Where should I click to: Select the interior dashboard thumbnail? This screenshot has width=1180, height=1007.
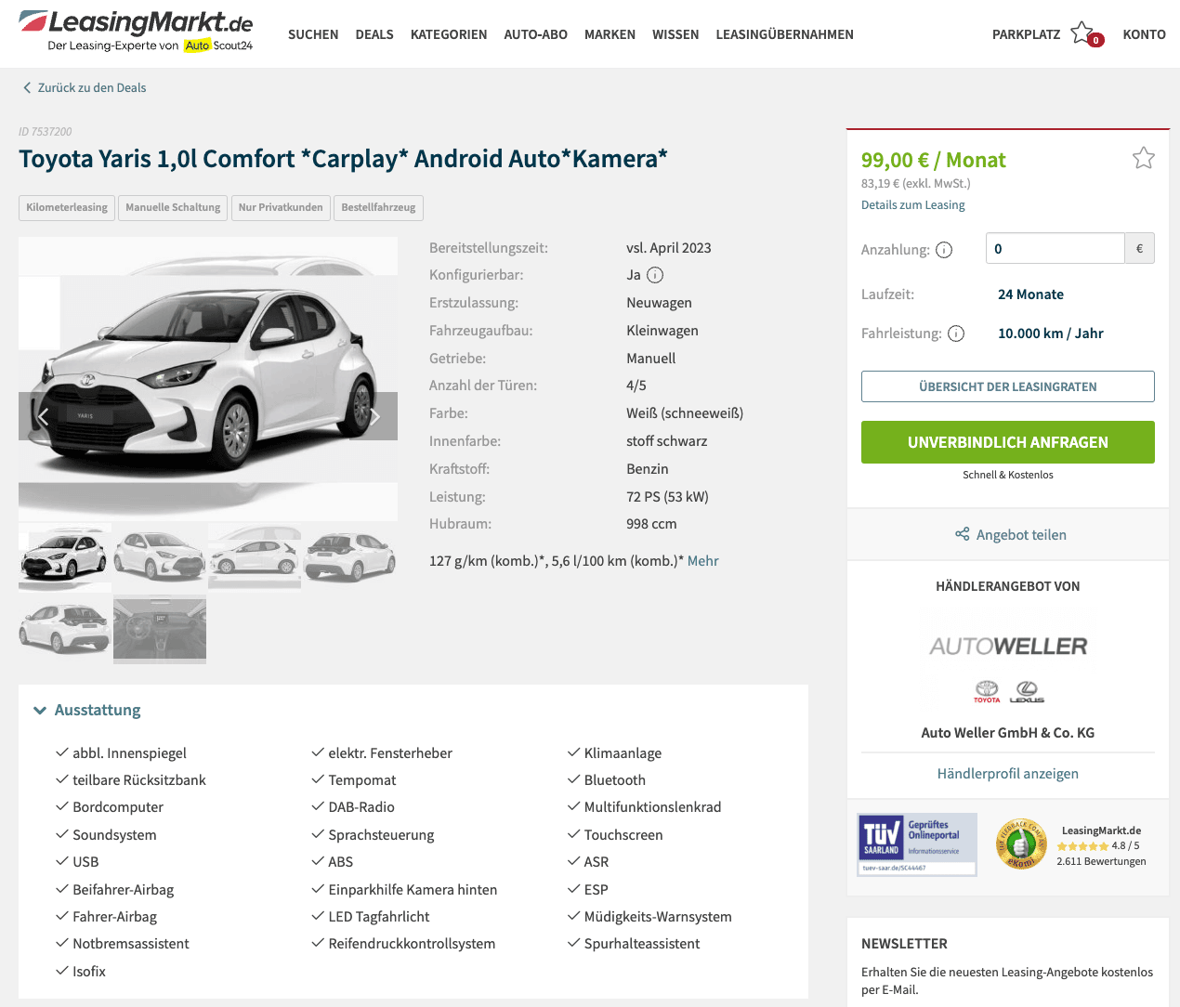[x=160, y=629]
